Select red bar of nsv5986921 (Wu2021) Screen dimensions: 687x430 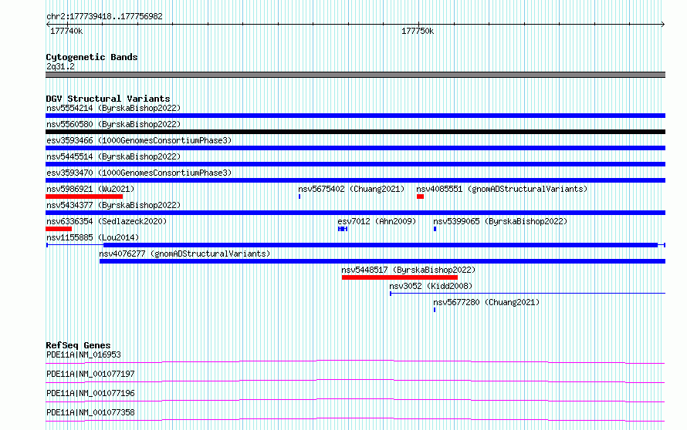click(84, 197)
